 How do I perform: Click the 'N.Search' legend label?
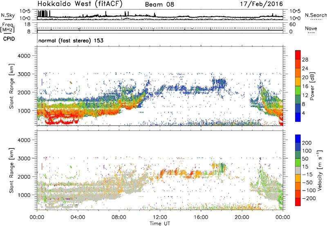316,15
